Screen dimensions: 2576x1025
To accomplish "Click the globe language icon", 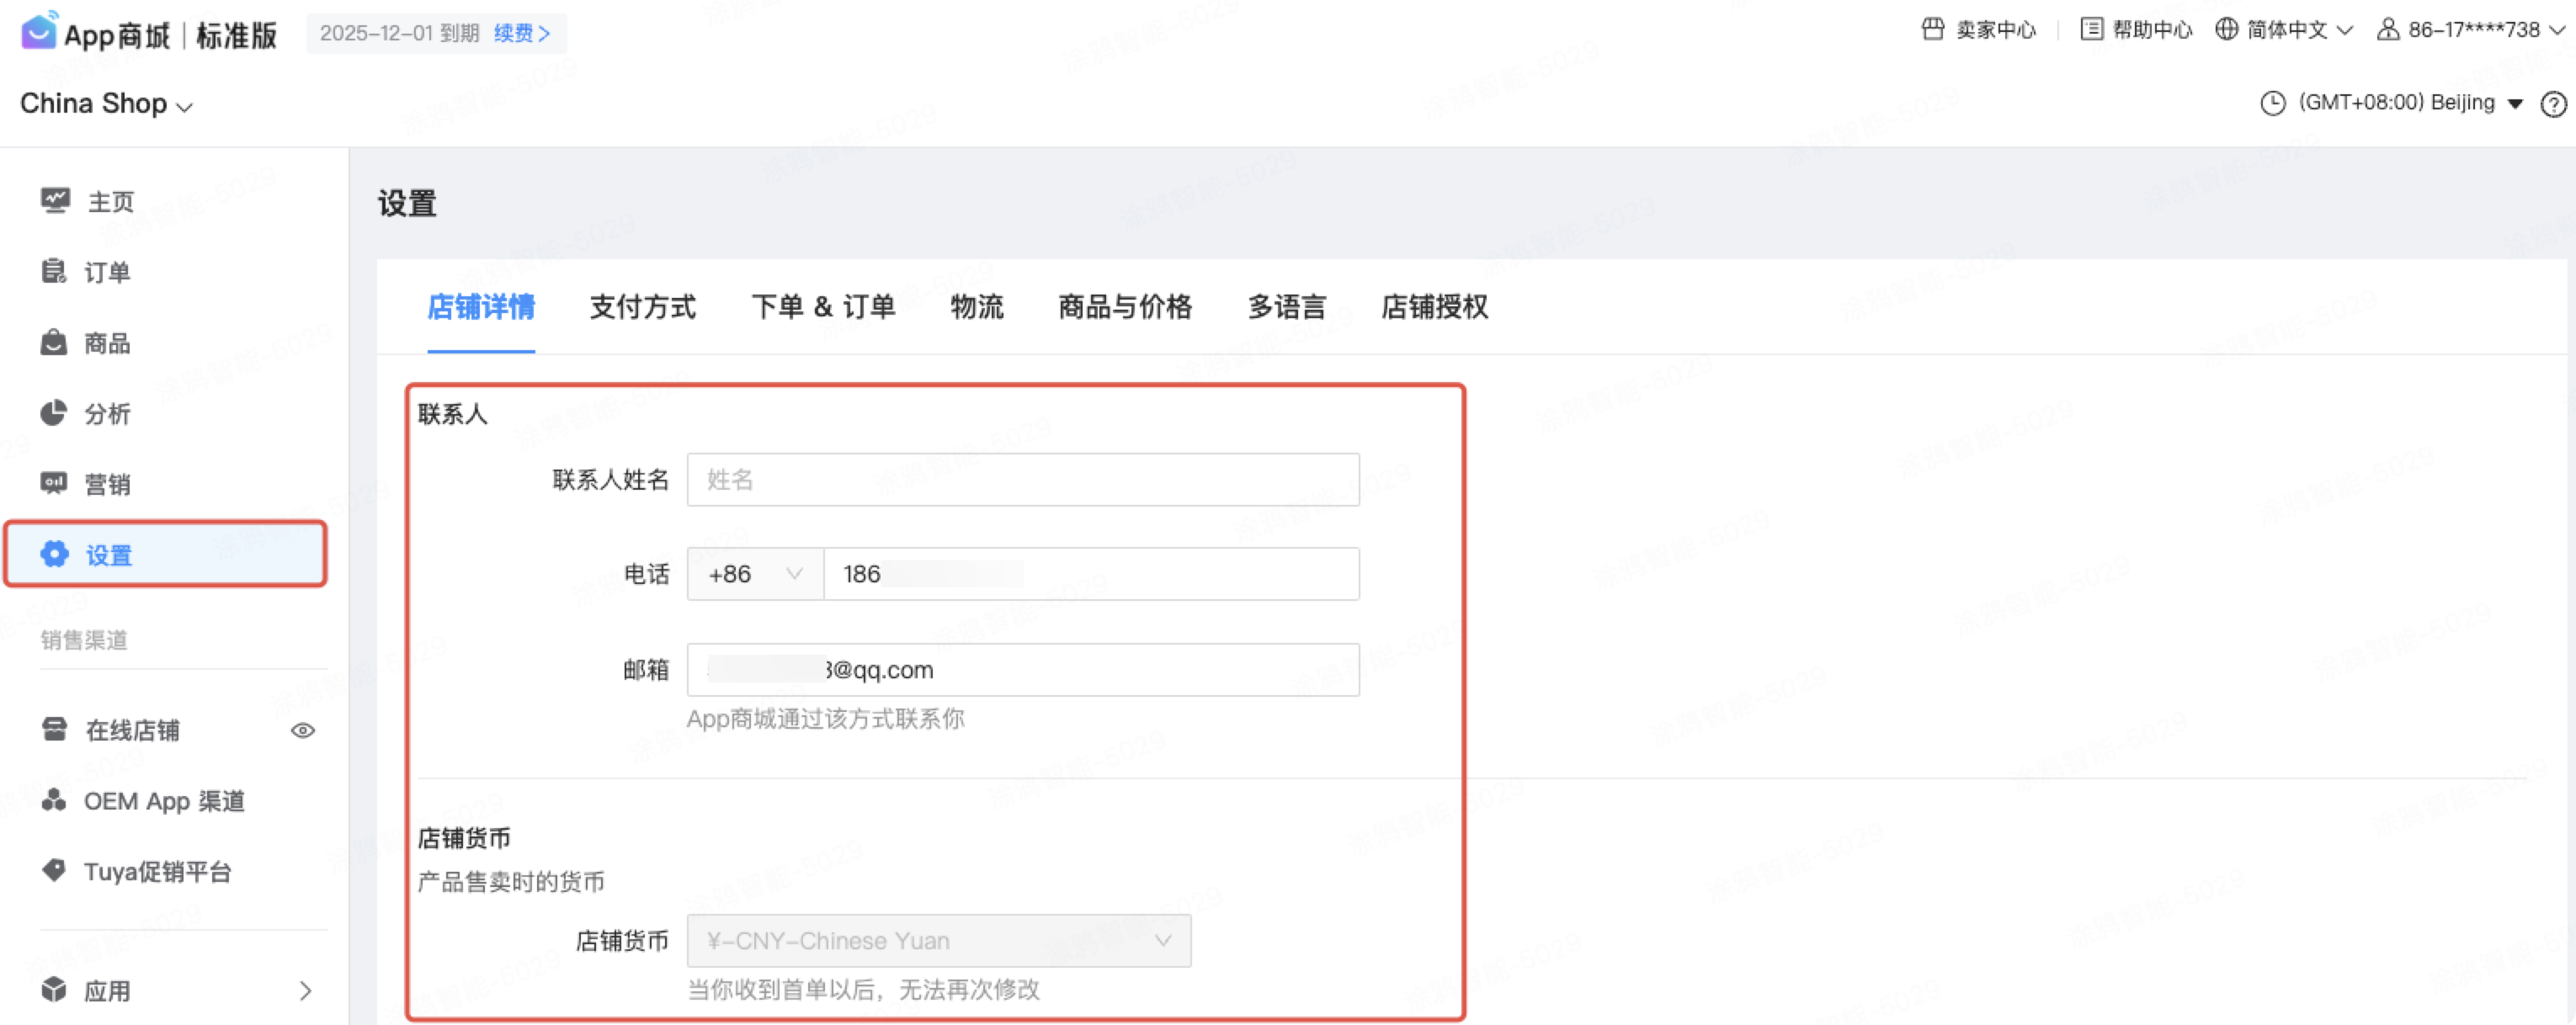I will [2226, 29].
